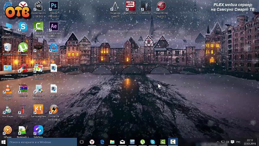Change input language РУС indicator
Viewport: 259px width, 146px height.
pos(238,142)
